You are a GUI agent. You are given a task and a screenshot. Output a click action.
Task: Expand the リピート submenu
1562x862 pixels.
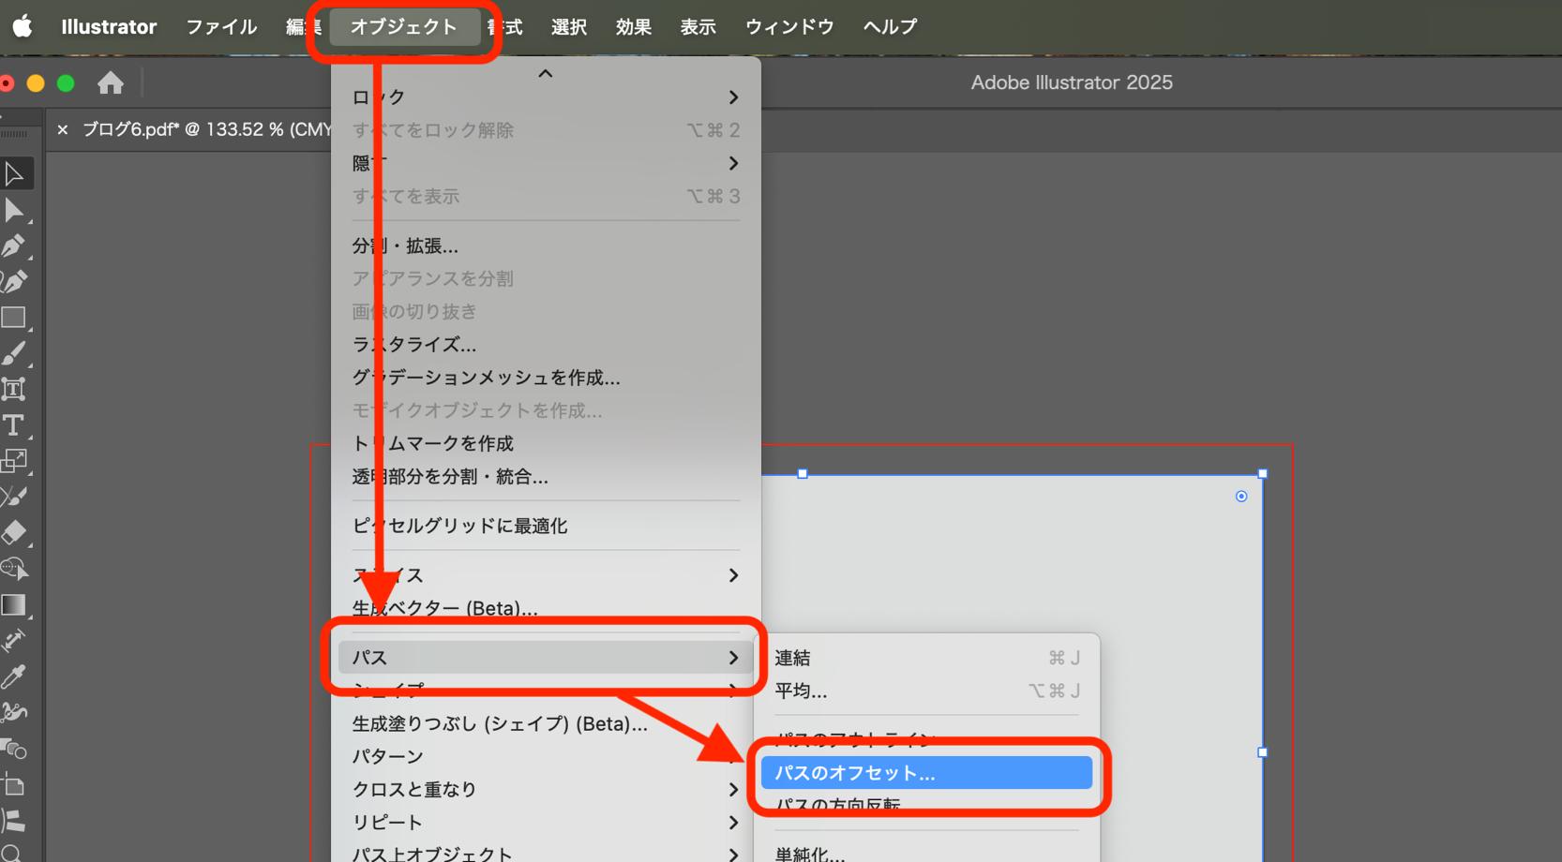[x=546, y=823]
